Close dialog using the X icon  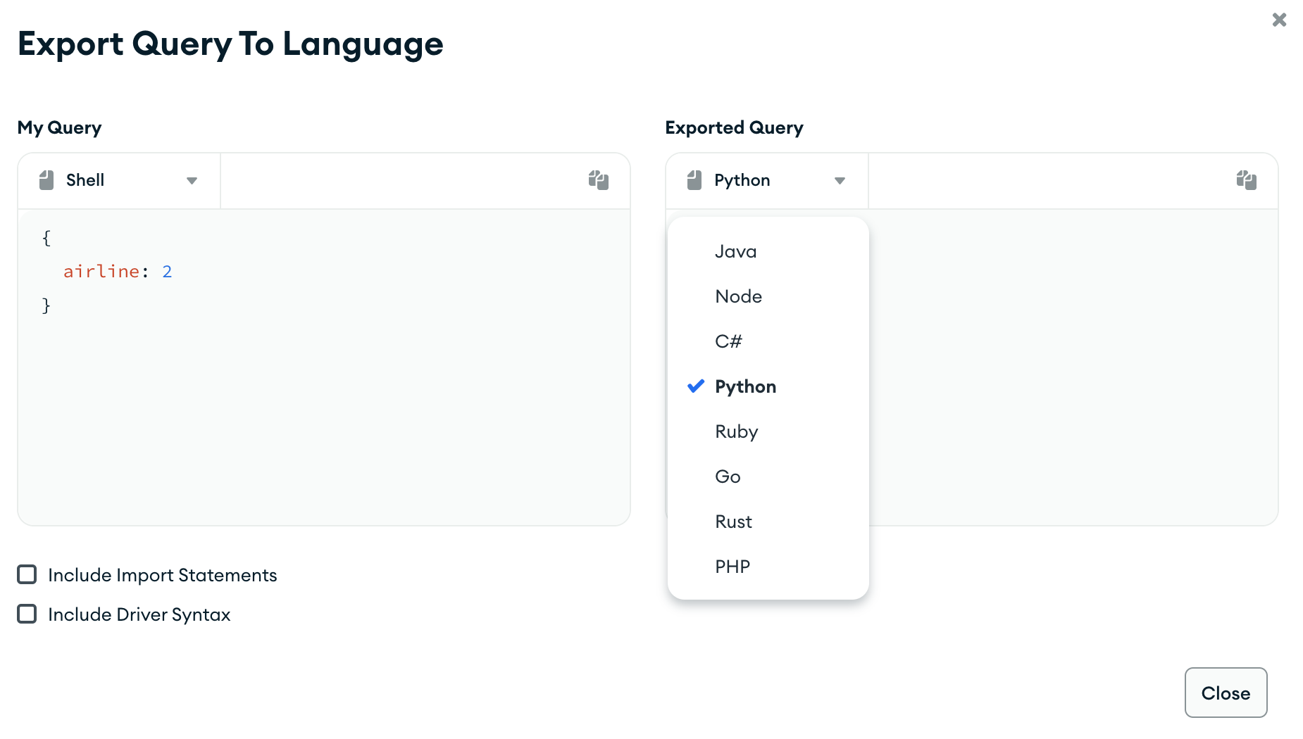(1279, 20)
